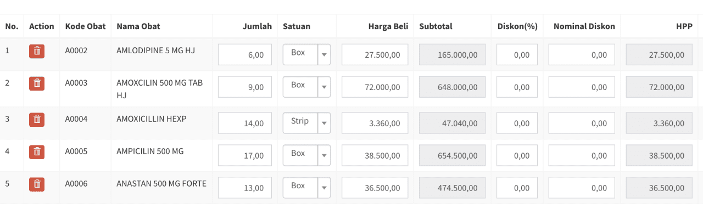Screen dimensions: 703x213
Task: Edit the Harga Beli field showing 36.500,00
Action: click(375, 188)
